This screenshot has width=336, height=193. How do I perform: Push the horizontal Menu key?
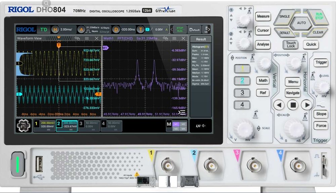click(293, 82)
